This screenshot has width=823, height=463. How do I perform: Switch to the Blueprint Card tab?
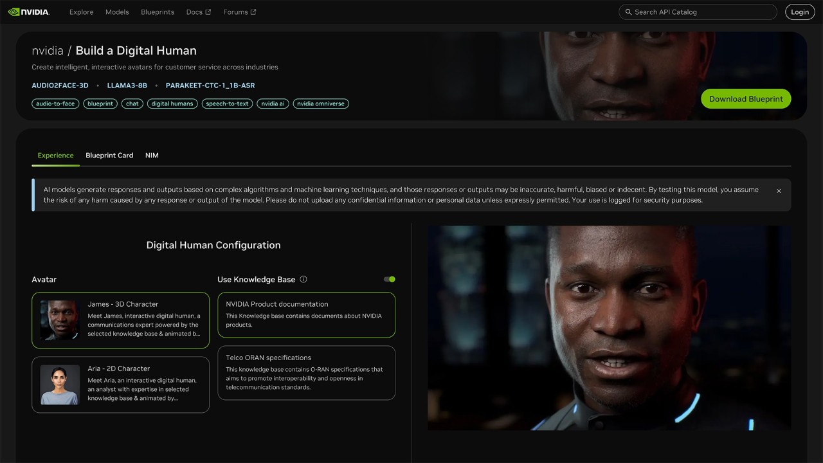[x=109, y=155]
